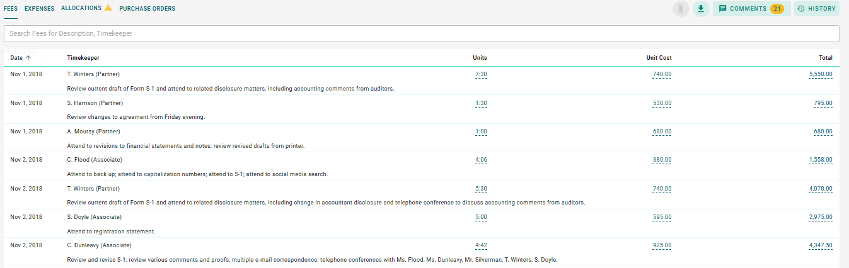Viewport: 849px width, 268px height.
Task: Click the 4,347.50 total for C. Dunleavy
Action: [x=820, y=245]
